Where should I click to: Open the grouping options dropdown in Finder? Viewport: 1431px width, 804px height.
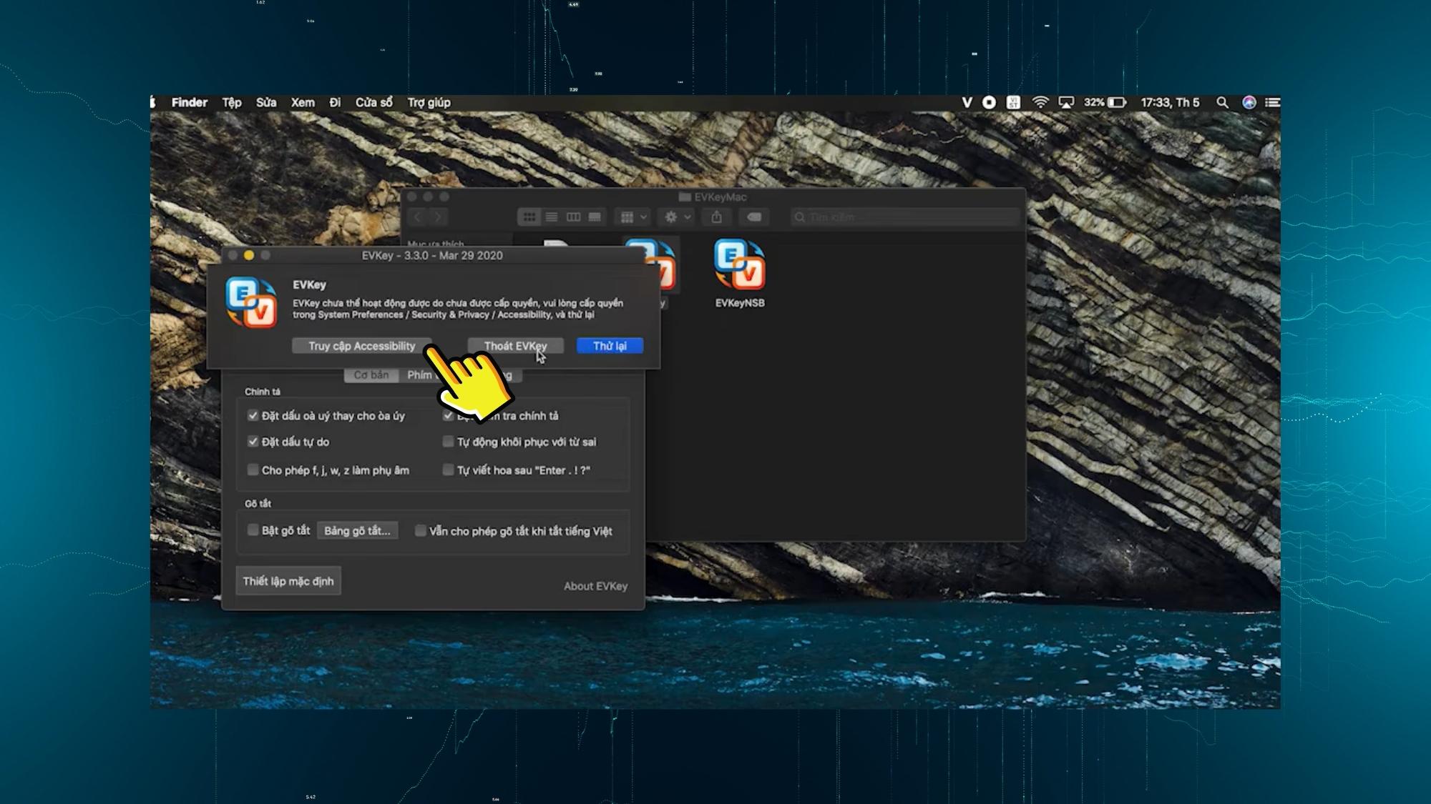[633, 217]
